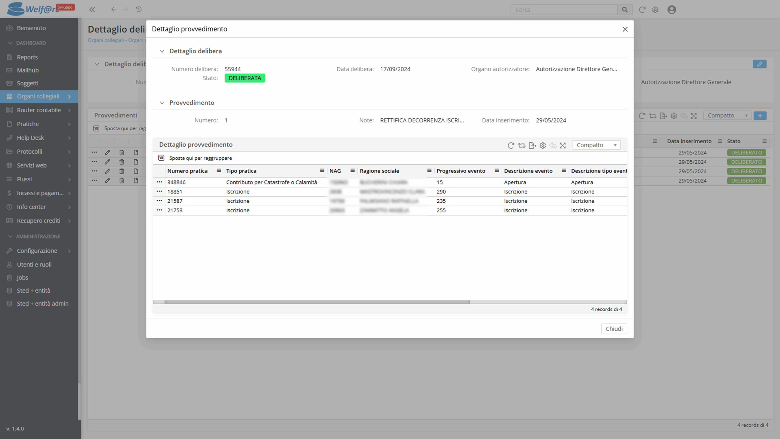Sort by Numero pratica column header
This screenshot has height=439, width=780.
tap(187, 171)
